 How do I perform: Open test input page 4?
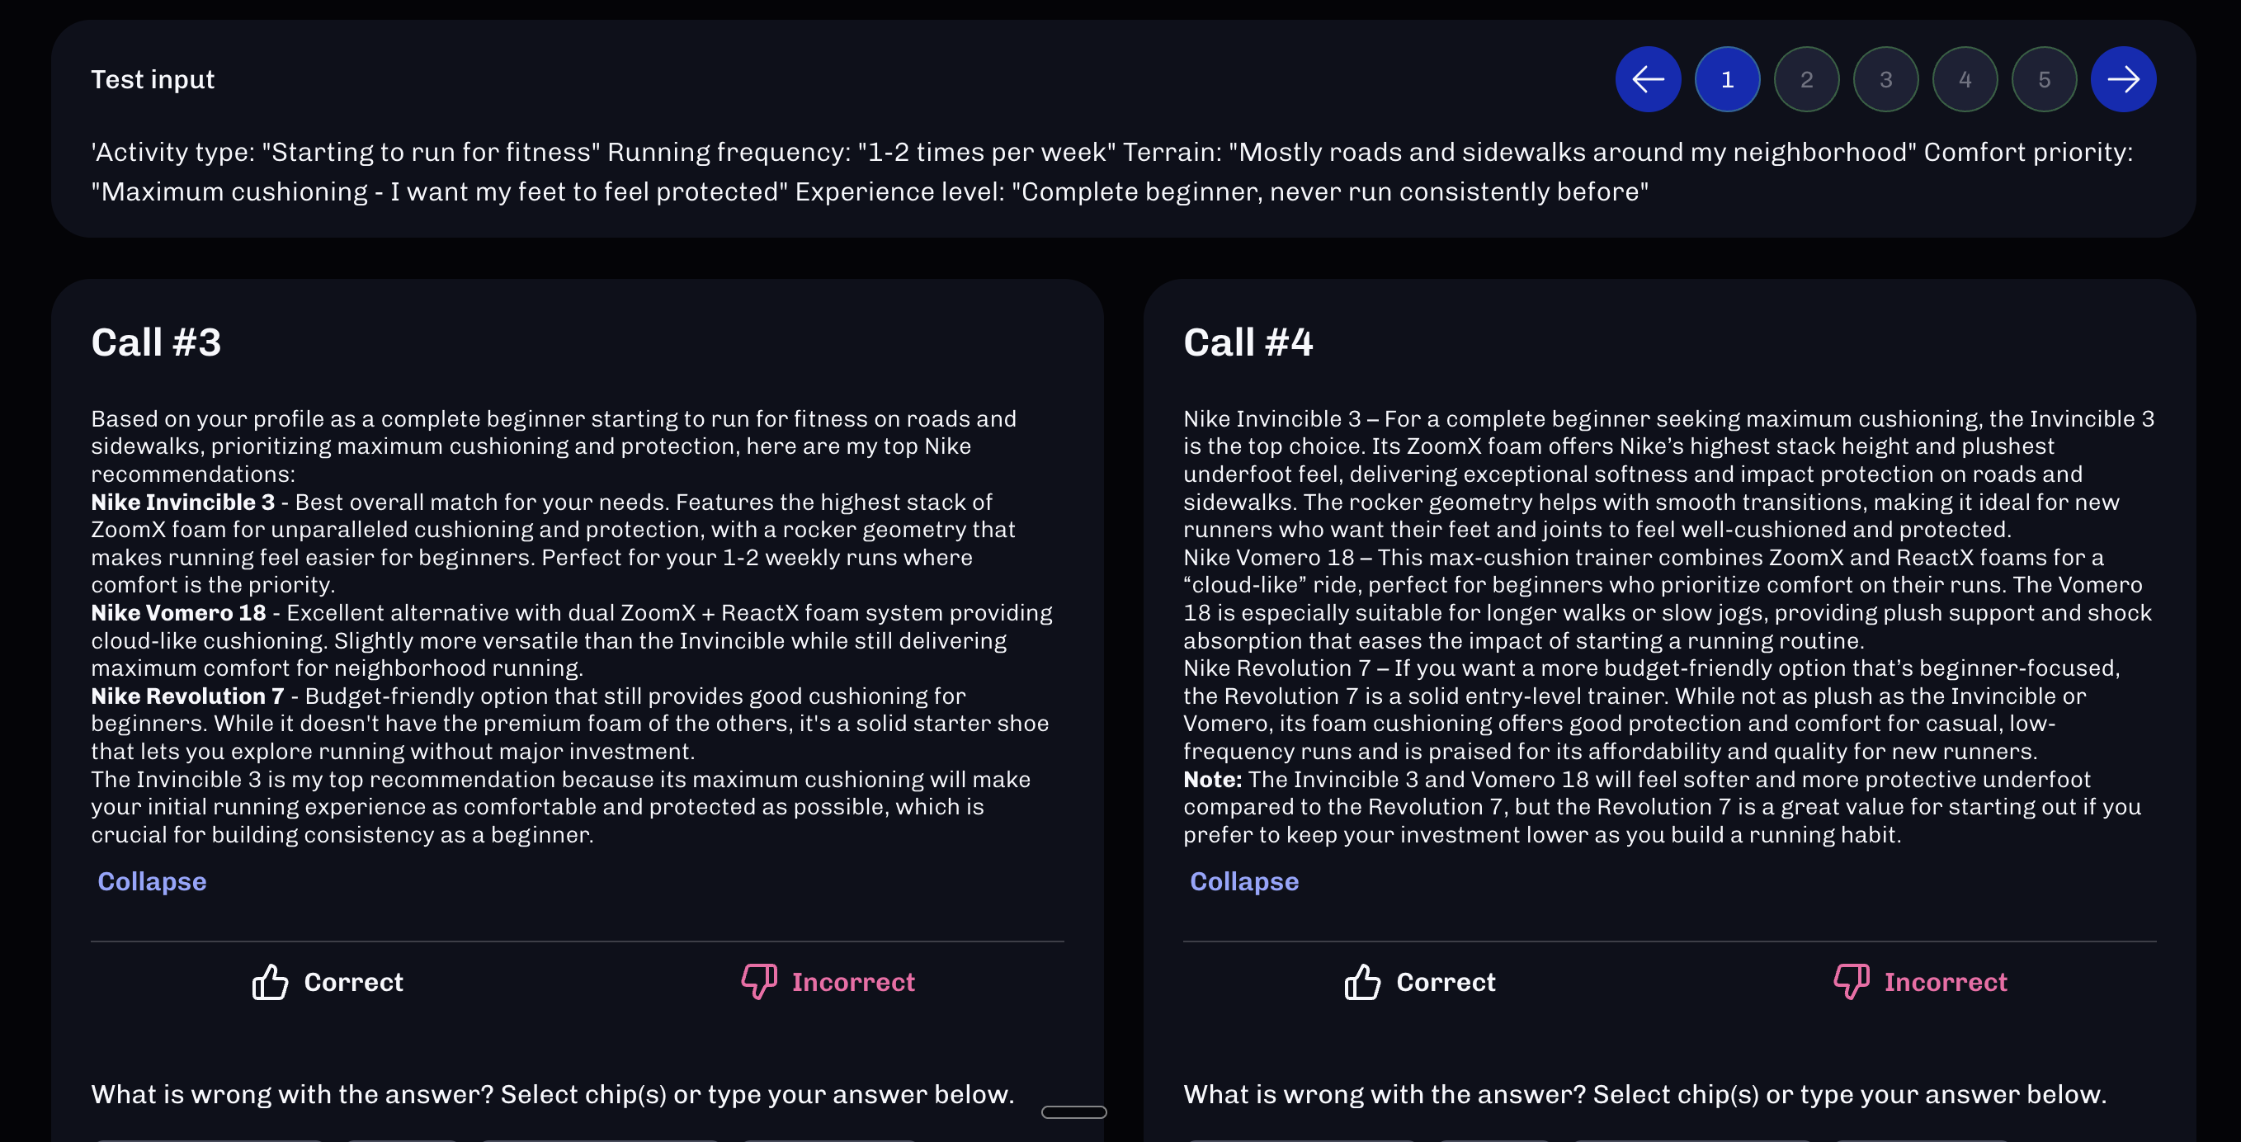pyautogui.click(x=1965, y=79)
